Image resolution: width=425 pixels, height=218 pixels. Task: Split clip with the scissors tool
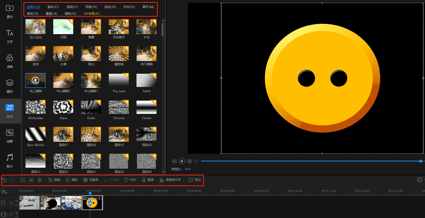(x=31, y=180)
